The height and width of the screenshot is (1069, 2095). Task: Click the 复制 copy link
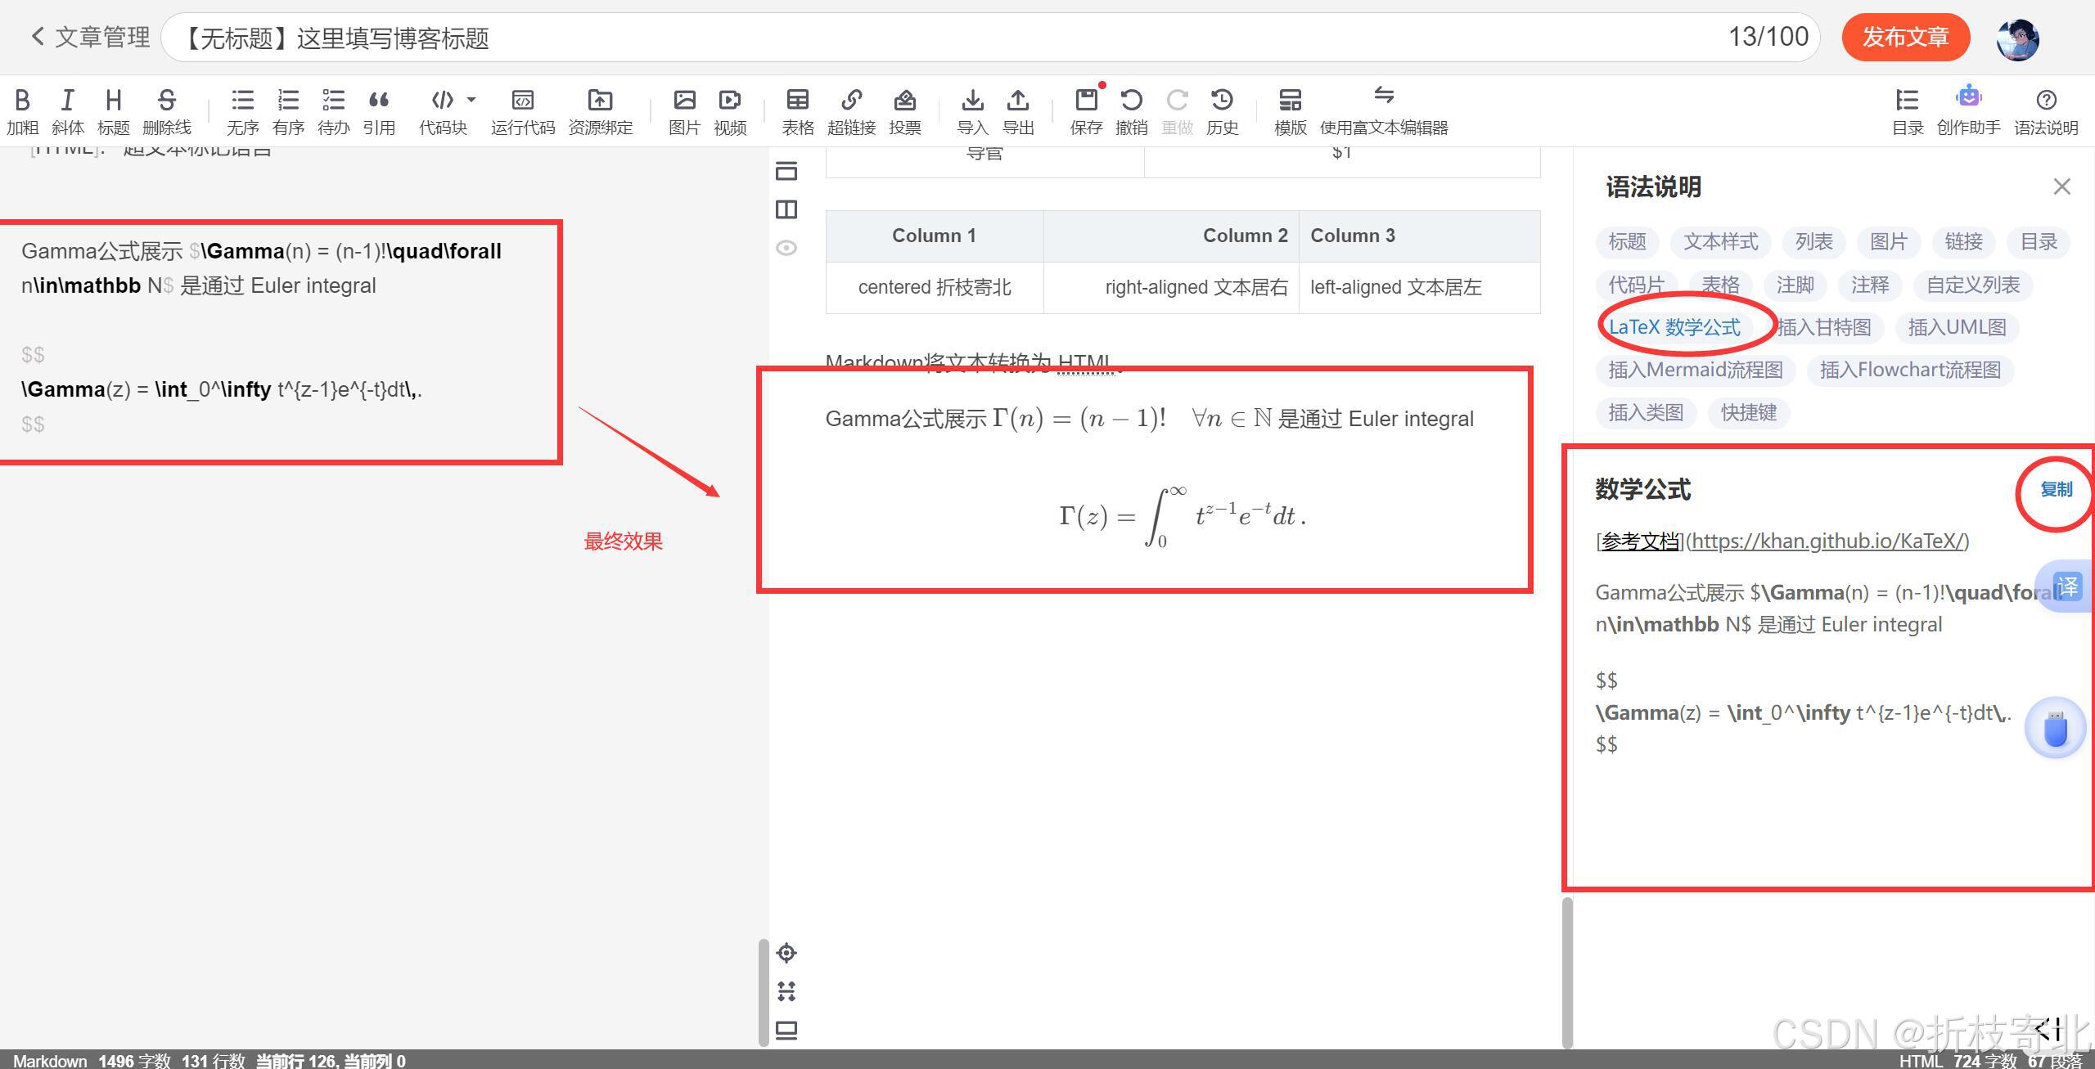coord(2055,489)
